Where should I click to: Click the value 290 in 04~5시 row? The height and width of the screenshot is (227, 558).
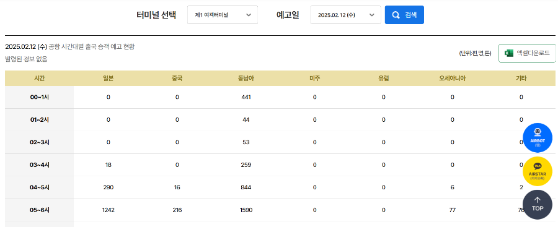coord(108,187)
